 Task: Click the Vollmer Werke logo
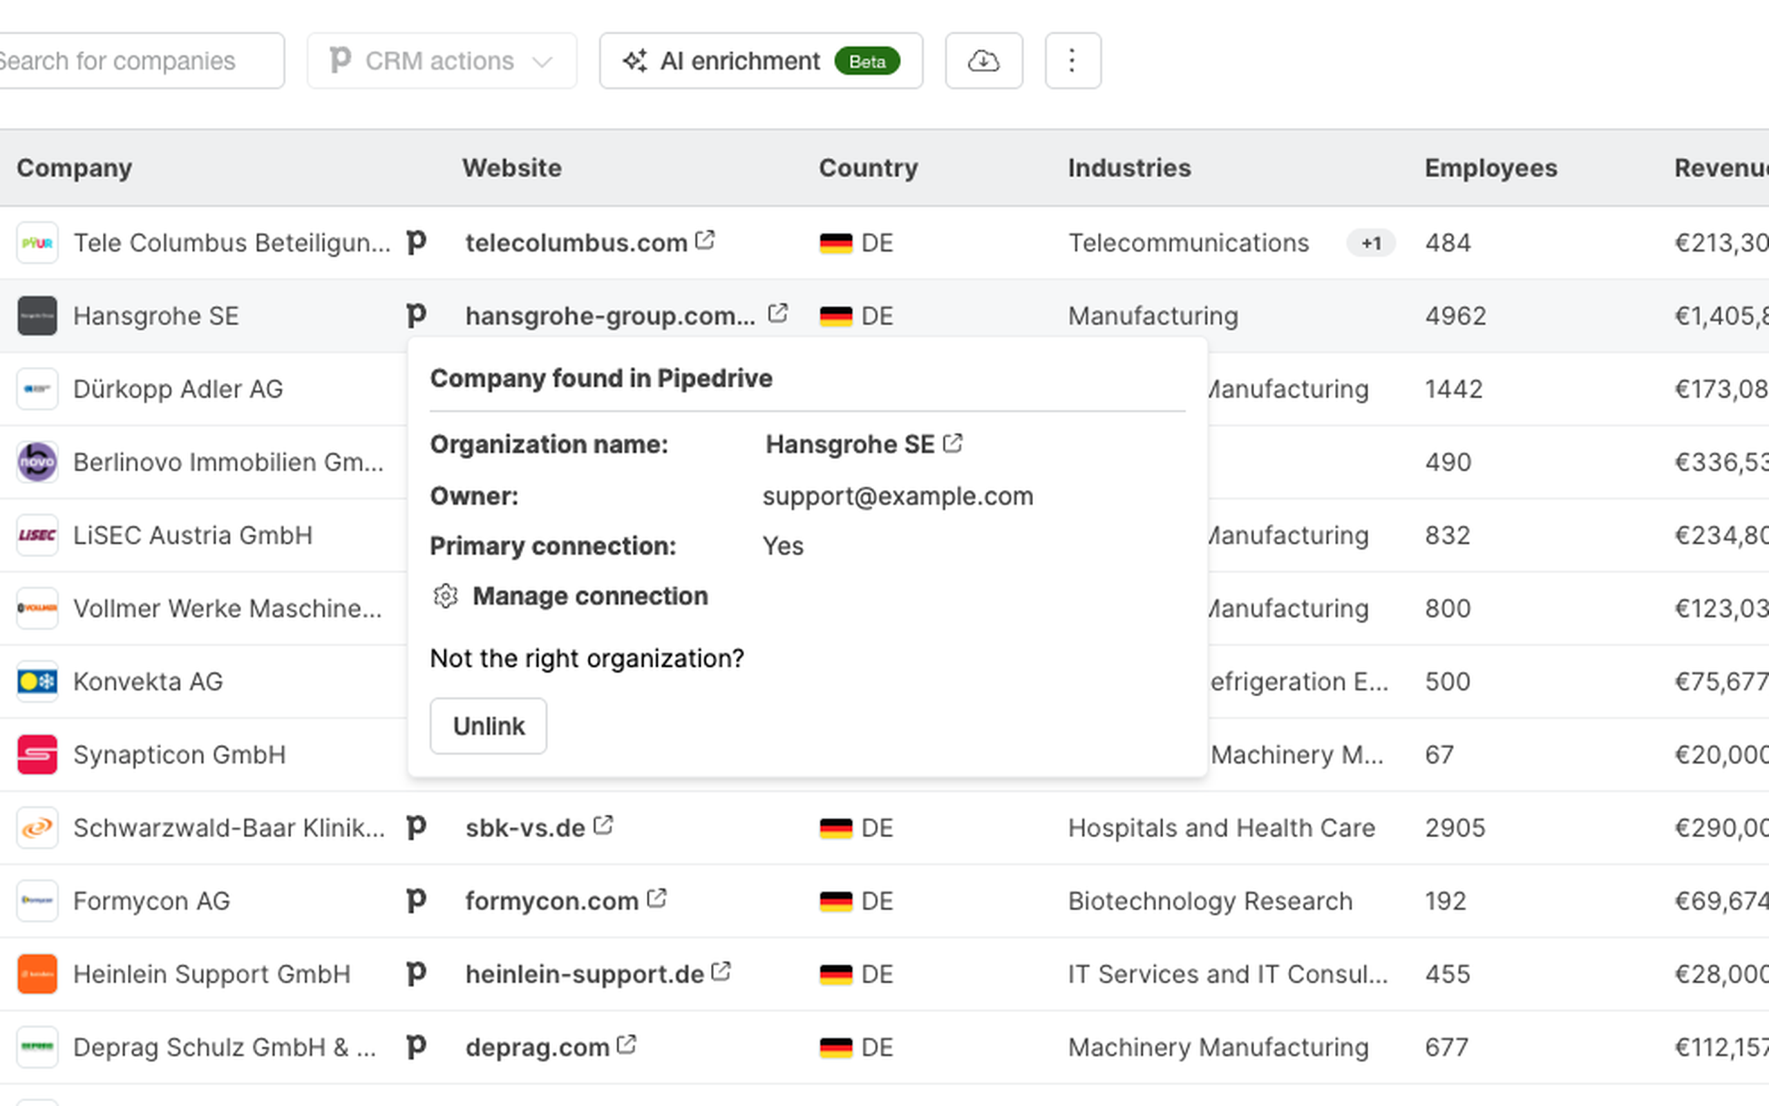37,608
